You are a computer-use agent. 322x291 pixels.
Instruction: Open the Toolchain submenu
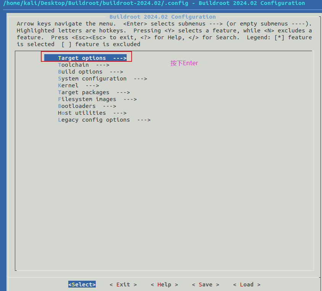pyautogui.click(x=84, y=65)
